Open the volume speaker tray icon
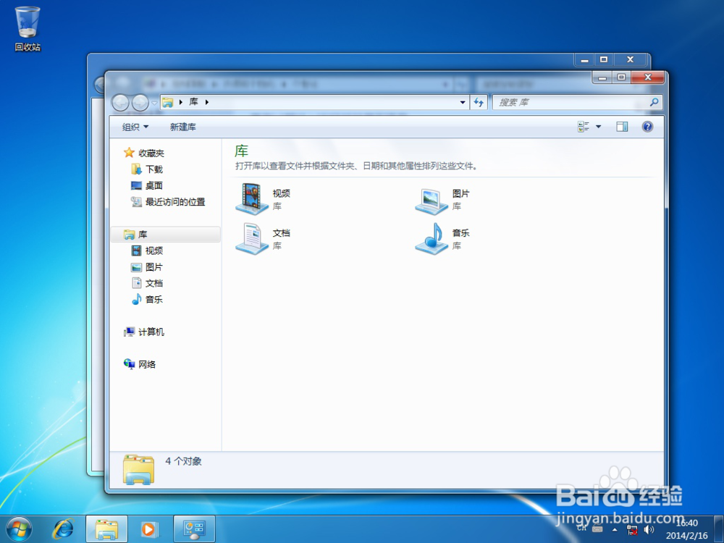This screenshot has width=724, height=543. point(649,530)
